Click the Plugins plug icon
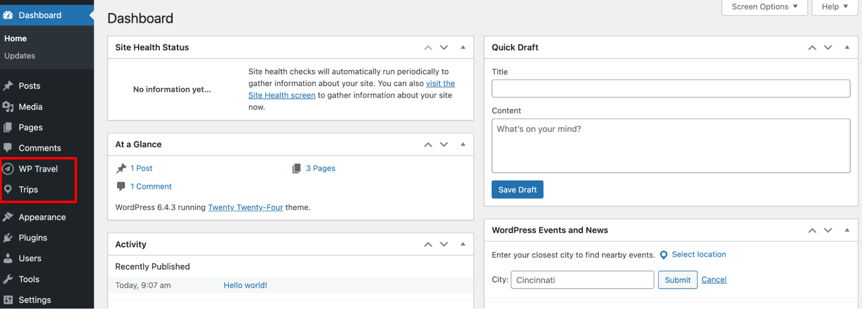Viewport: 862px width, 309px height. 8,237
